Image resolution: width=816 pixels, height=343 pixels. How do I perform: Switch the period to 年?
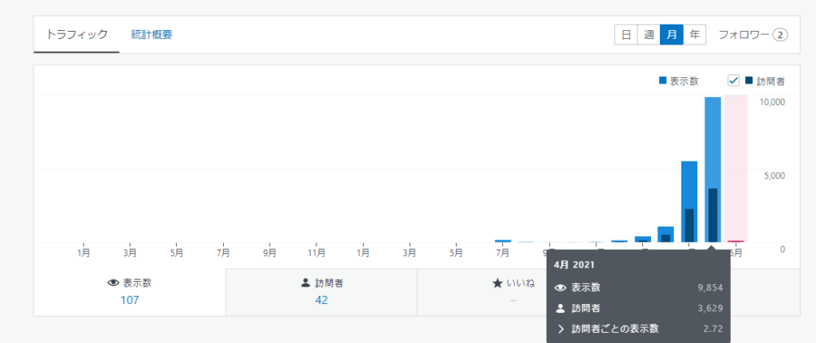point(694,35)
